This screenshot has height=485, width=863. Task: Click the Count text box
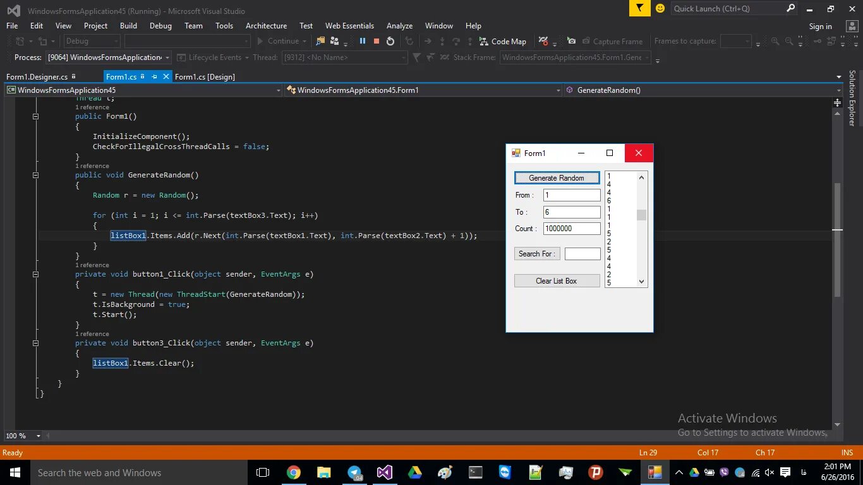(x=572, y=229)
